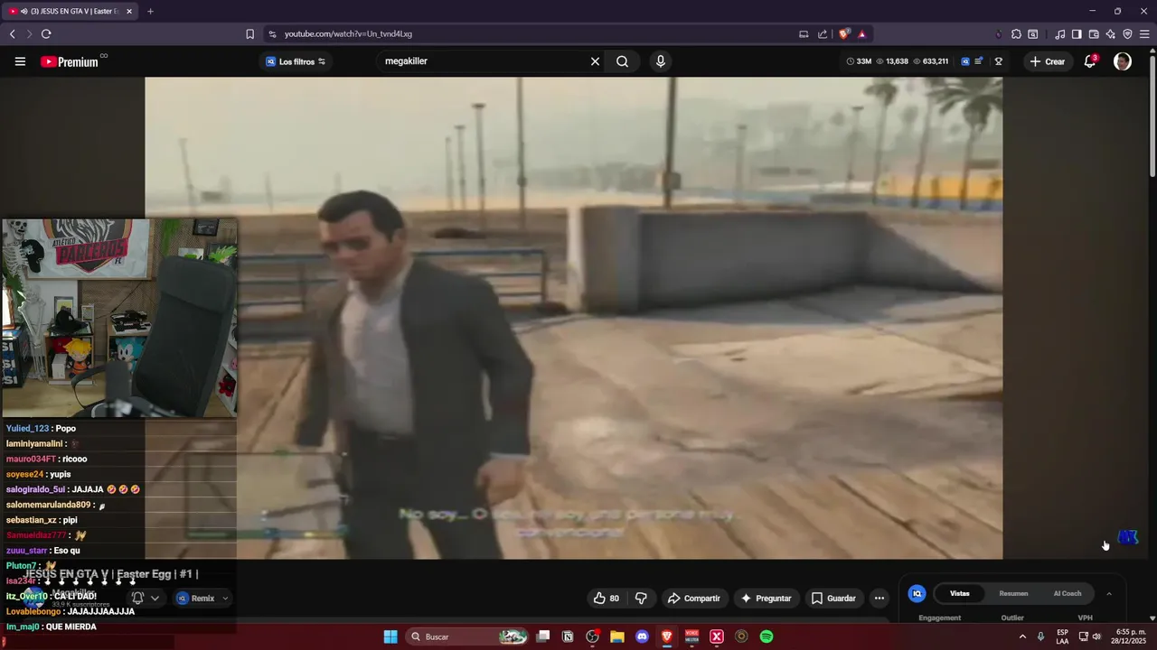1157x650 pixels.
Task: Switch to AI Coach tab
Action: click(1068, 593)
